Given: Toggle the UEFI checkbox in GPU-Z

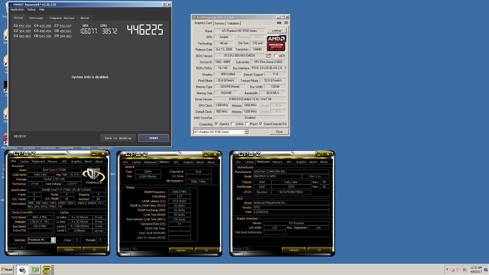Looking at the screenshot, I should [276, 56].
